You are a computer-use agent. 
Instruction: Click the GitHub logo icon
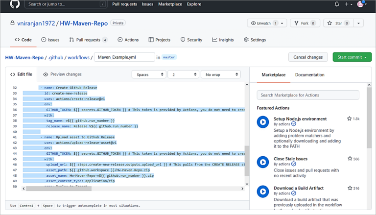(15, 4)
